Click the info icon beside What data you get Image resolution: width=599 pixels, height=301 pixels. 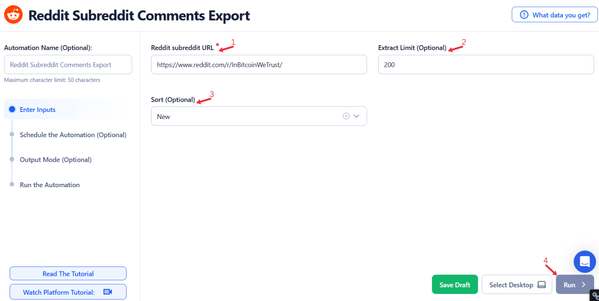click(524, 15)
